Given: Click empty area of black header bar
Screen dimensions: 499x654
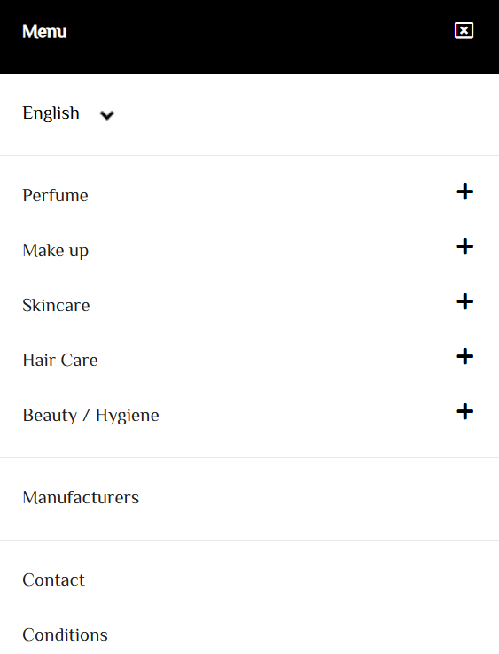Looking at the screenshot, I should [x=259, y=36].
